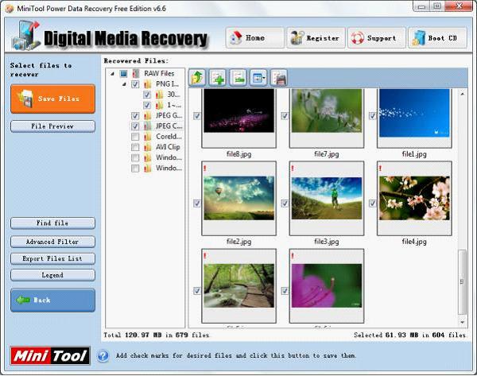Uncheck the JPEG C... checkbox
Viewport: 477px width, 376px height.
coord(135,126)
